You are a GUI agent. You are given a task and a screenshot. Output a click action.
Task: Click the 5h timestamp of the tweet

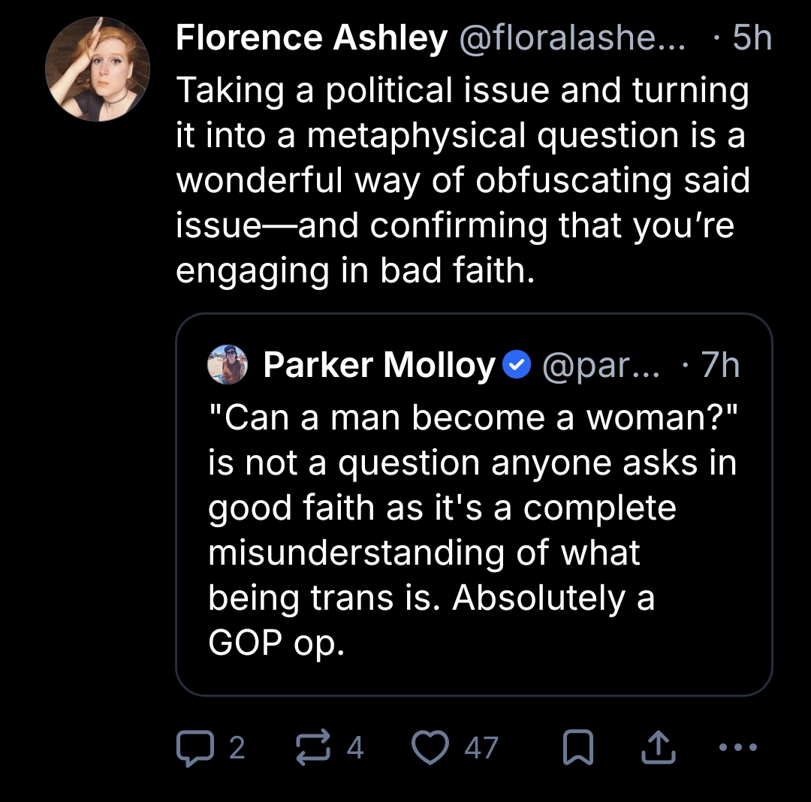[x=752, y=38]
